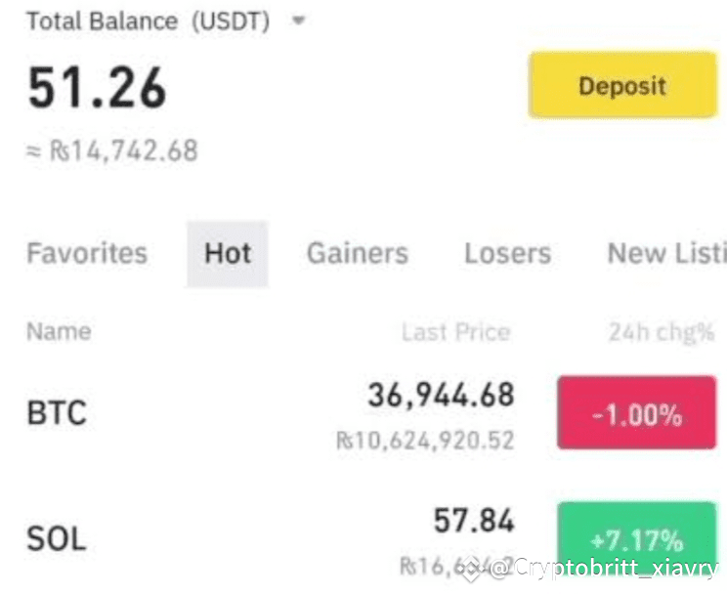Click the Deposit button

pyautogui.click(x=623, y=85)
